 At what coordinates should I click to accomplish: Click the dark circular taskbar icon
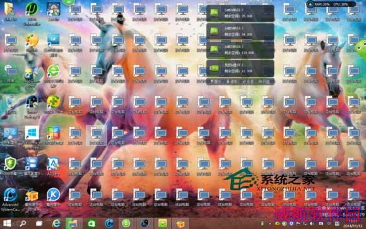[x=145, y=223]
